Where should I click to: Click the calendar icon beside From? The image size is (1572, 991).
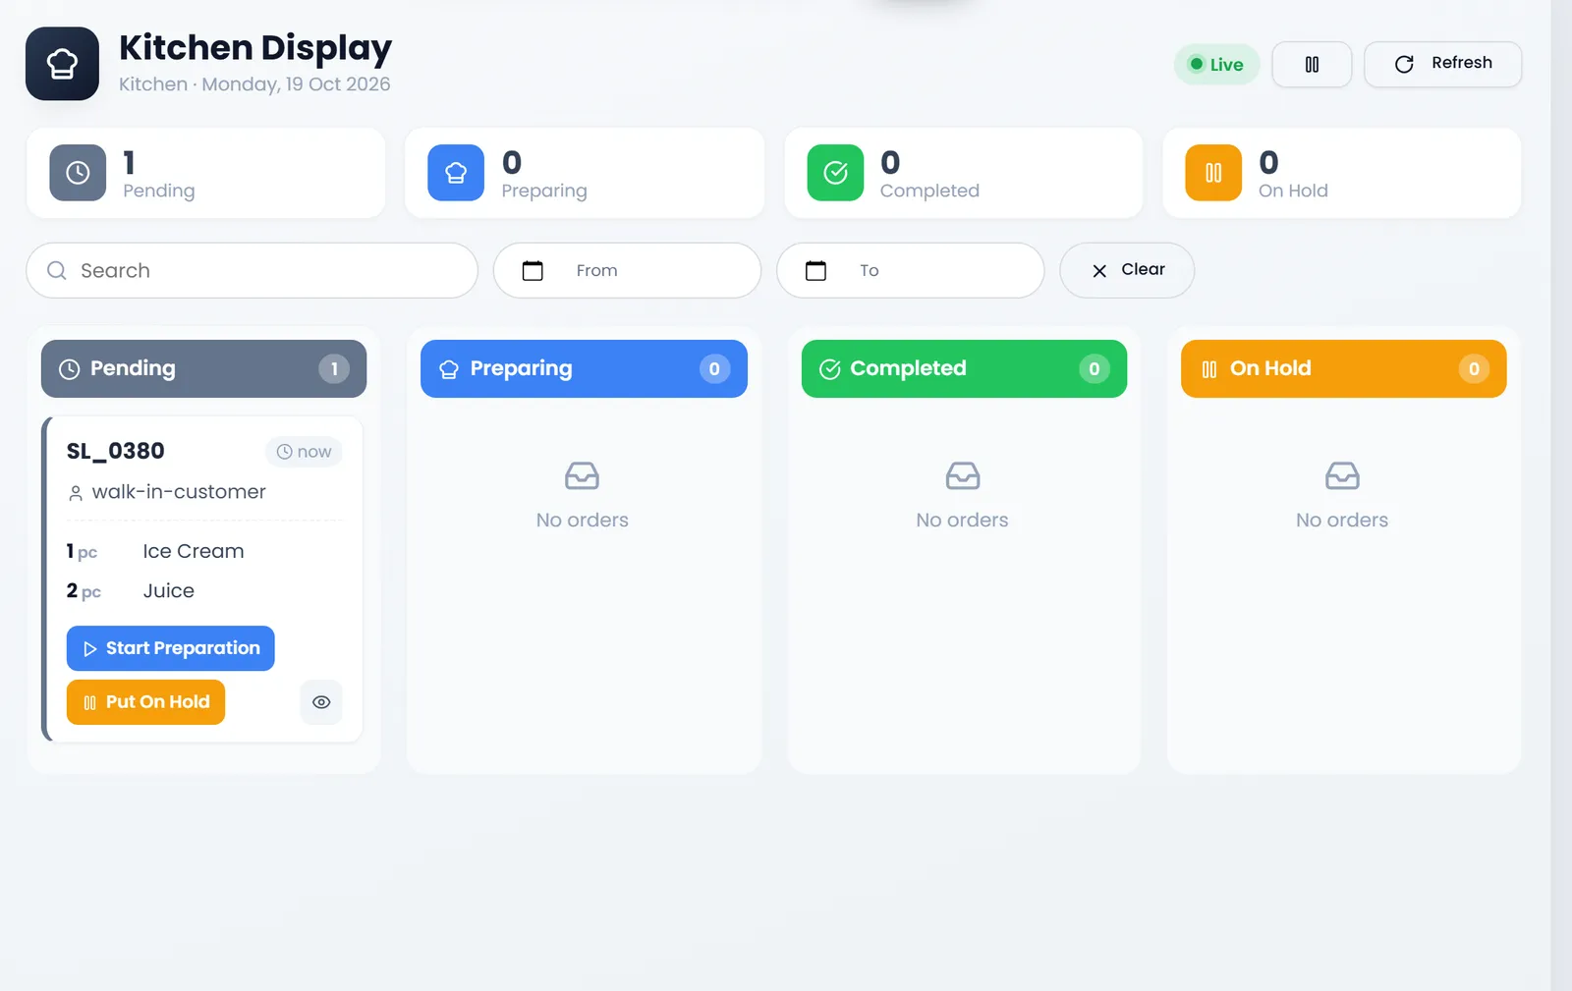coord(533,270)
